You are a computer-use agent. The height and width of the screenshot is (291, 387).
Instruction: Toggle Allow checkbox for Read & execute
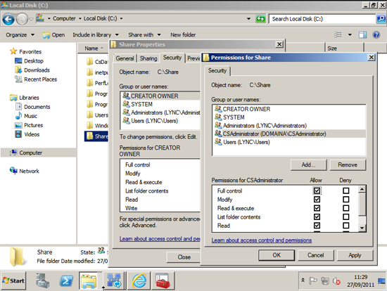(x=317, y=208)
